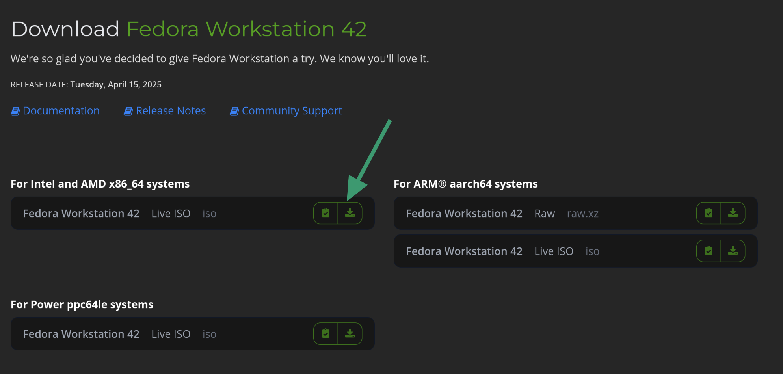Open the Release Notes link
The width and height of the screenshot is (783, 374).
pyautogui.click(x=171, y=111)
